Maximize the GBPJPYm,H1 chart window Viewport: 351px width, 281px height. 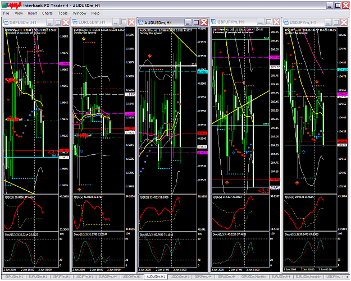pos(268,22)
